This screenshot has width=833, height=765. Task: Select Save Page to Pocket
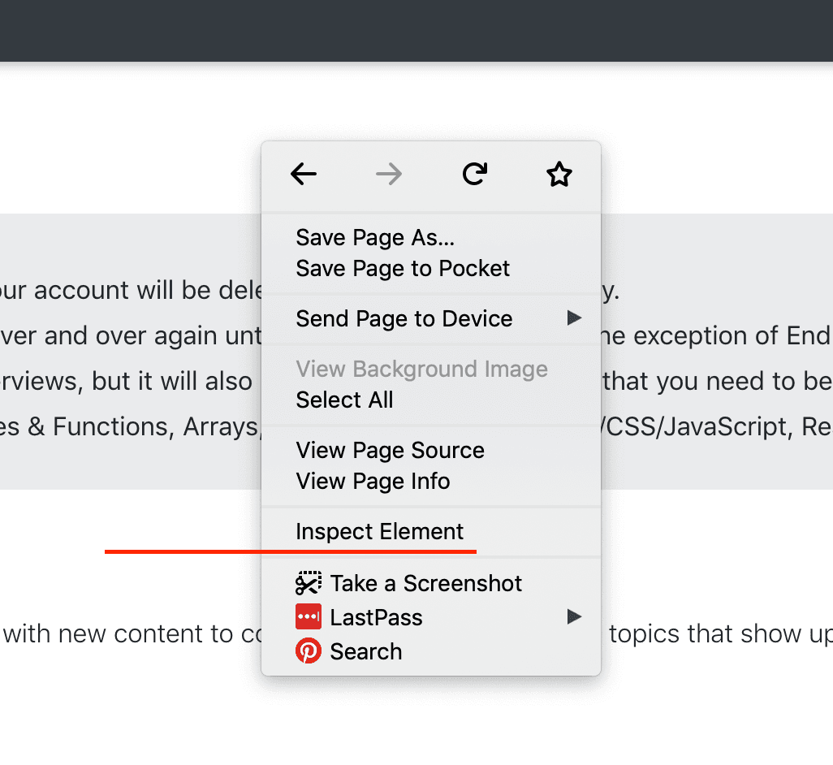click(x=403, y=269)
